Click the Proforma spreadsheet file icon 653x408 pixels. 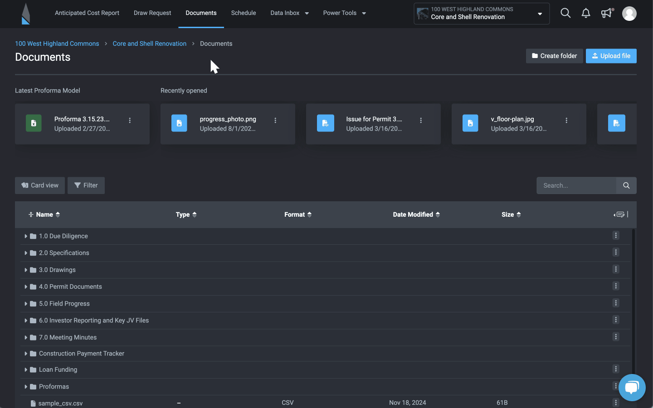34,123
